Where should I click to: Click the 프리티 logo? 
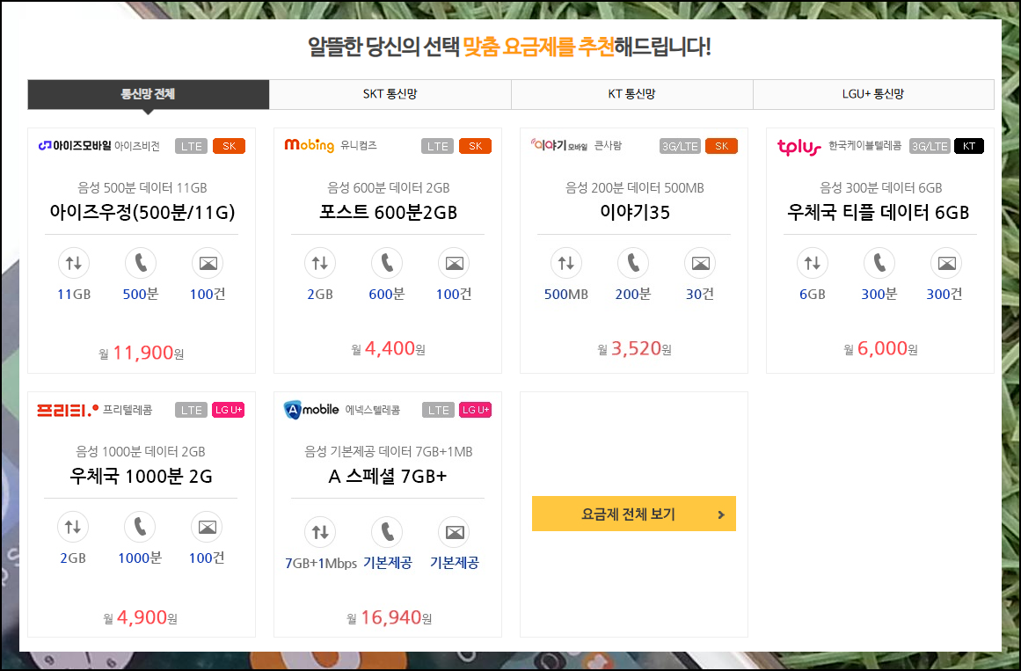tap(68, 410)
